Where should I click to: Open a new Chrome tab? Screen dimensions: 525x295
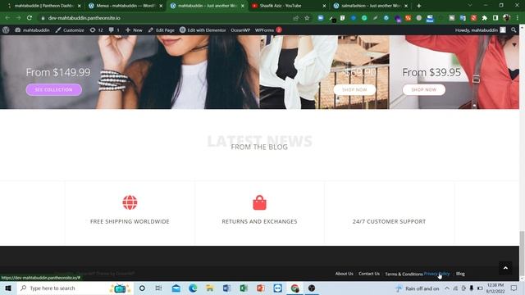coord(419,6)
